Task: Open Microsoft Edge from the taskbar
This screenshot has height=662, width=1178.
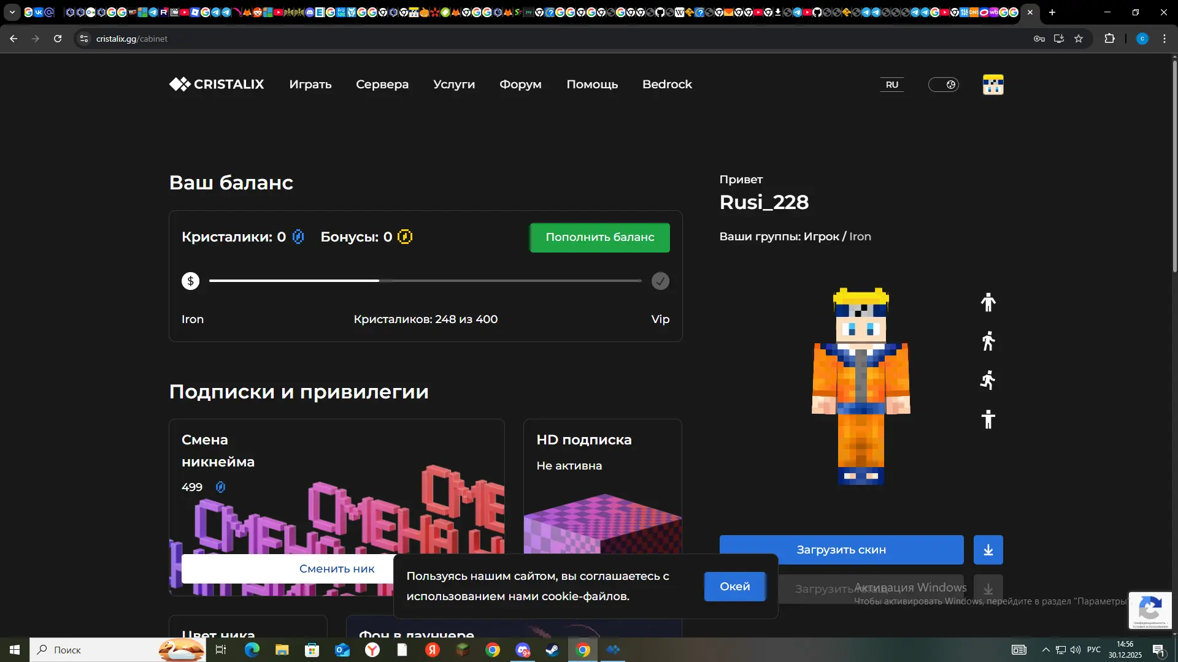Action: pos(252,650)
